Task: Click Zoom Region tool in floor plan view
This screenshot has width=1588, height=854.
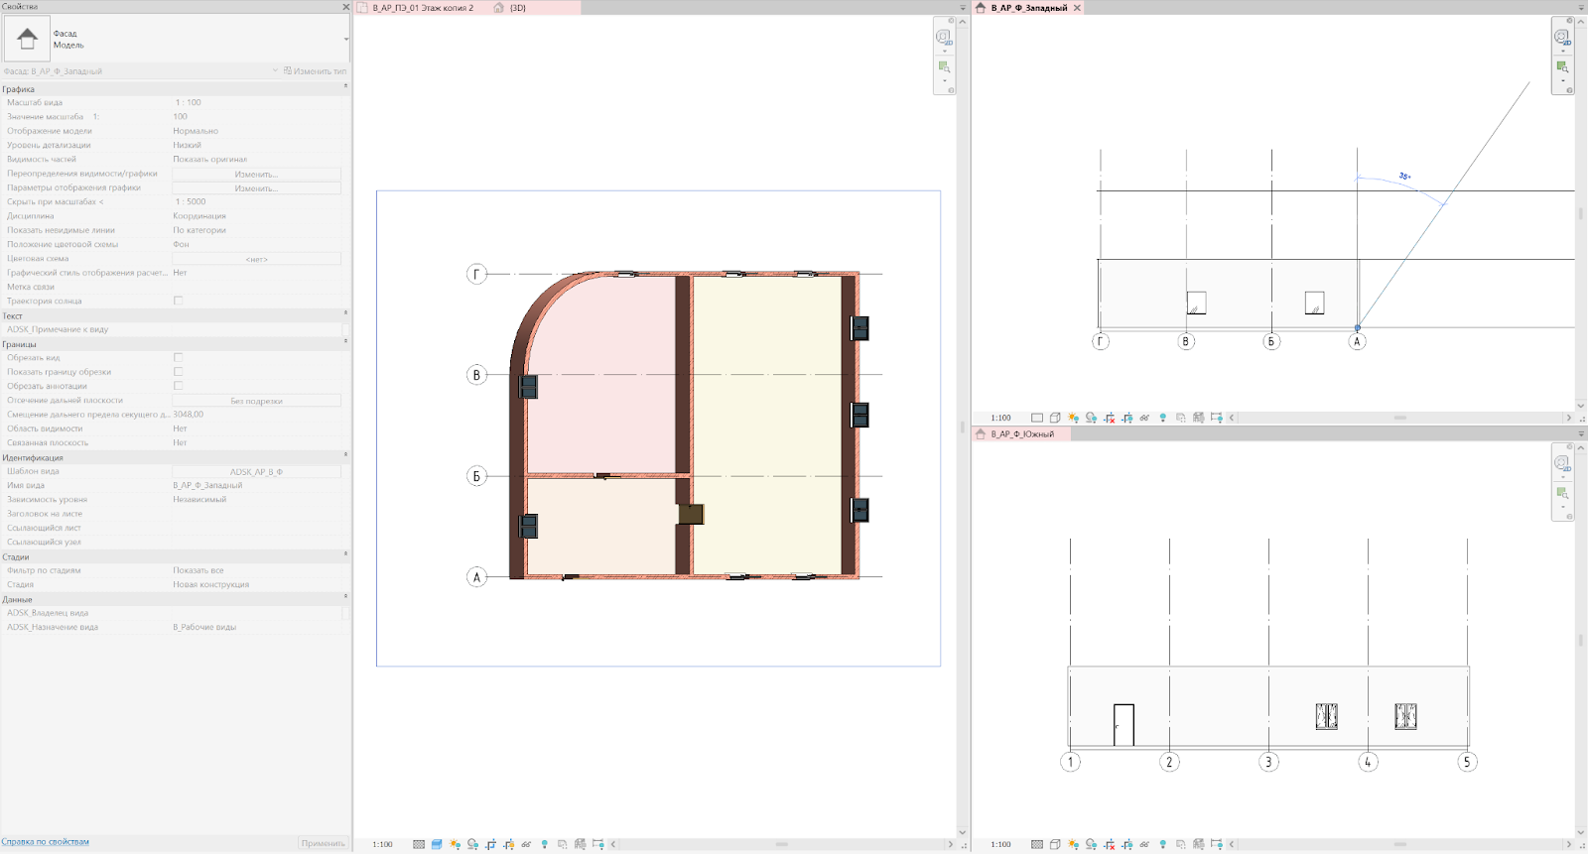Action: [x=944, y=67]
